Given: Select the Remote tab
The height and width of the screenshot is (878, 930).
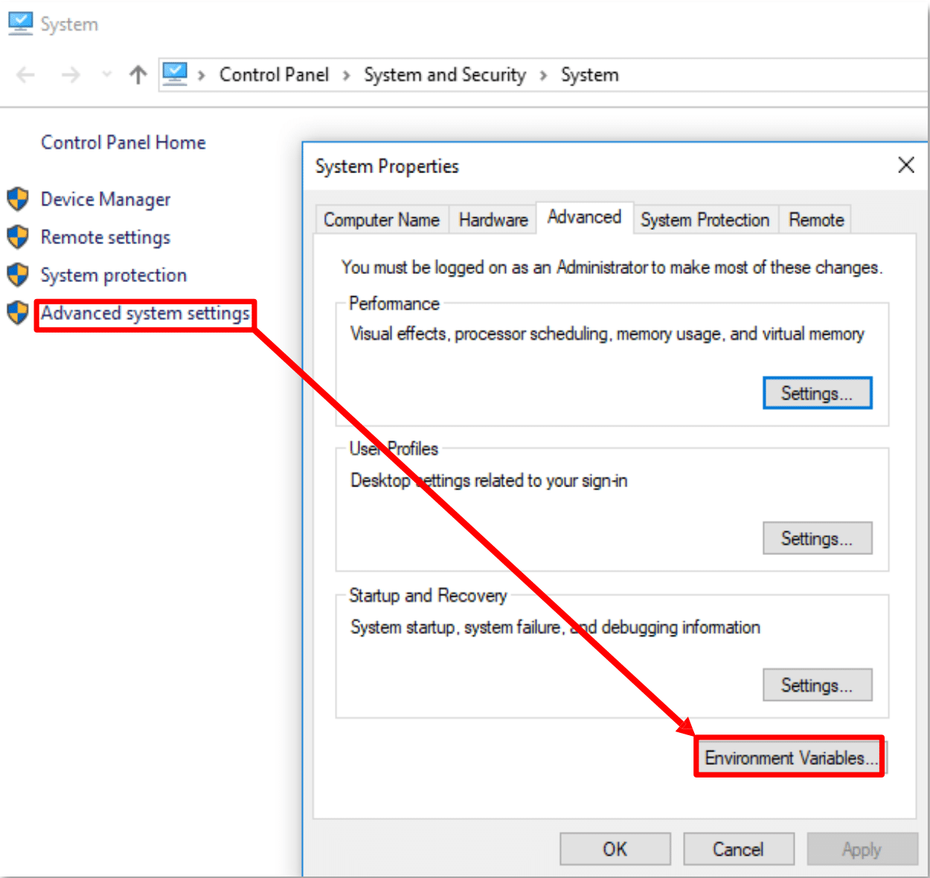Looking at the screenshot, I should [x=816, y=220].
